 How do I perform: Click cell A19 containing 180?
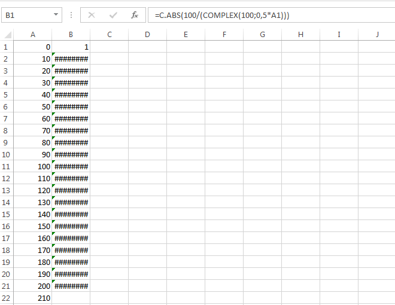pyautogui.click(x=33, y=262)
